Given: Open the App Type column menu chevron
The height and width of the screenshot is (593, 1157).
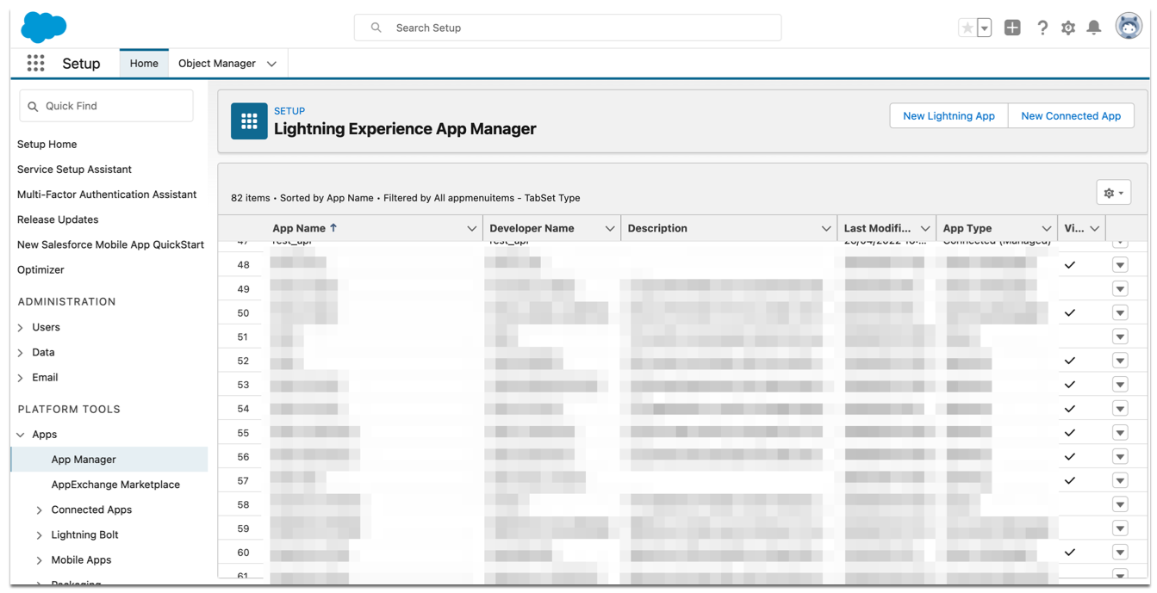Looking at the screenshot, I should 1047,229.
